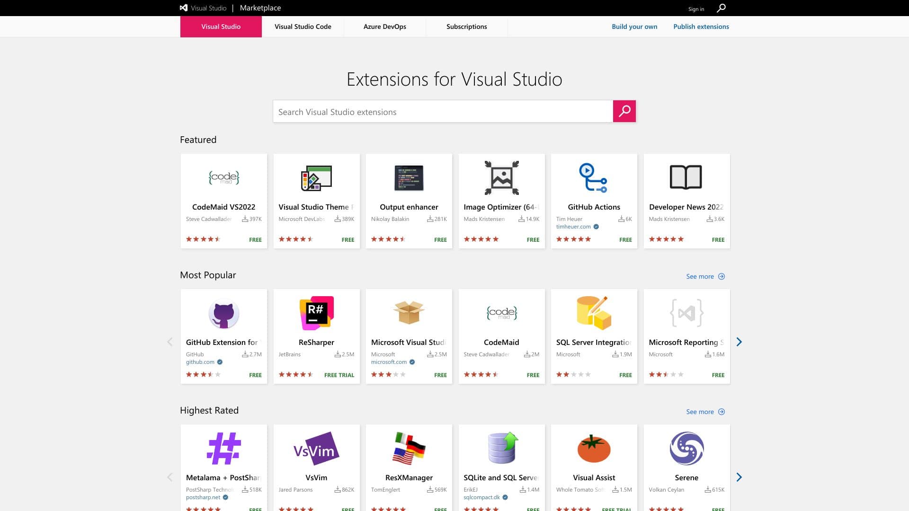
Task: Open the Azure DevOps tab
Action: 384,26
